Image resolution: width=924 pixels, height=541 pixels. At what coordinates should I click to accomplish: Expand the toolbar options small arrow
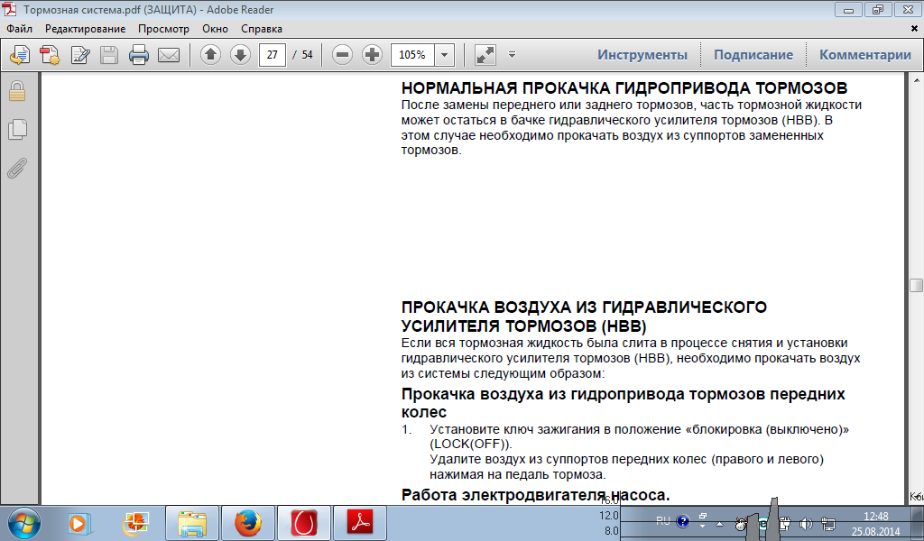click(x=512, y=55)
